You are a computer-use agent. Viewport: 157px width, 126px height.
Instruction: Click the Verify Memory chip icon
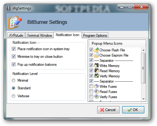coord(97,76)
